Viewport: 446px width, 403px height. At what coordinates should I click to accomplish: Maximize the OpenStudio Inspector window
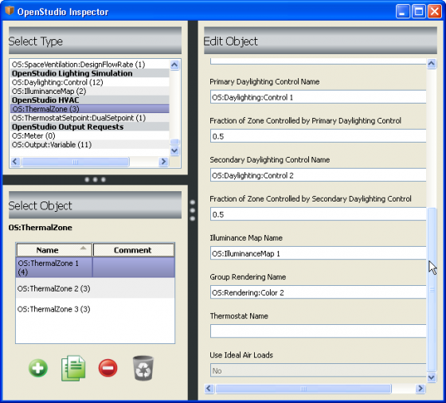coord(419,11)
